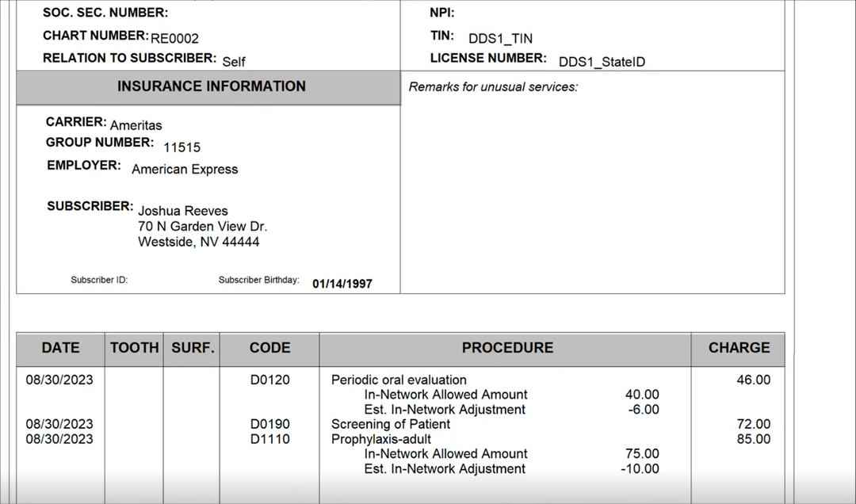Click the group number 11515

pyautogui.click(x=182, y=147)
